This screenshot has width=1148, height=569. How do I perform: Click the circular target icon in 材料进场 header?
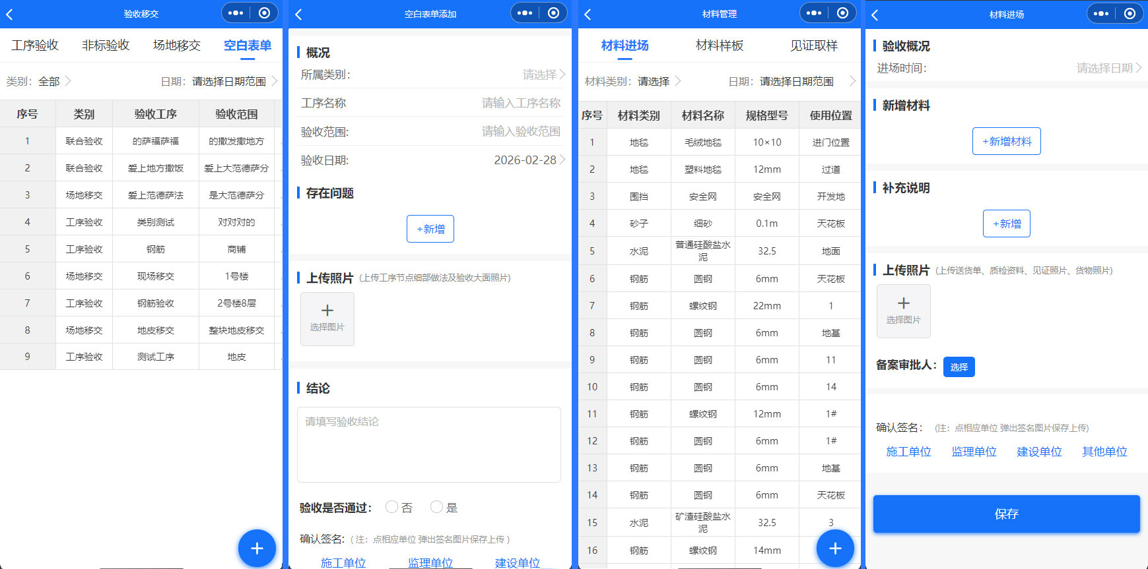(x=1130, y=13)
